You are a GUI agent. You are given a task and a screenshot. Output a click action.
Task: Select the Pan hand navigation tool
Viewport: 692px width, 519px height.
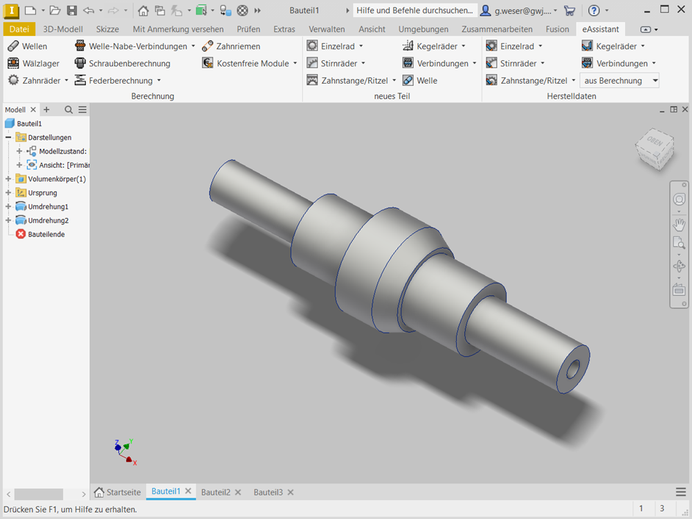pos(679,224)
